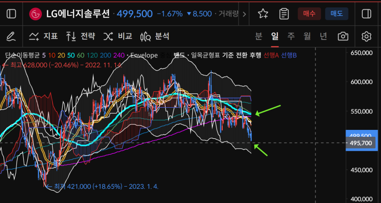The height and width of the screenshot is (203, 381).
Task: Select the 120-period moving average legend
Action: 92,55
